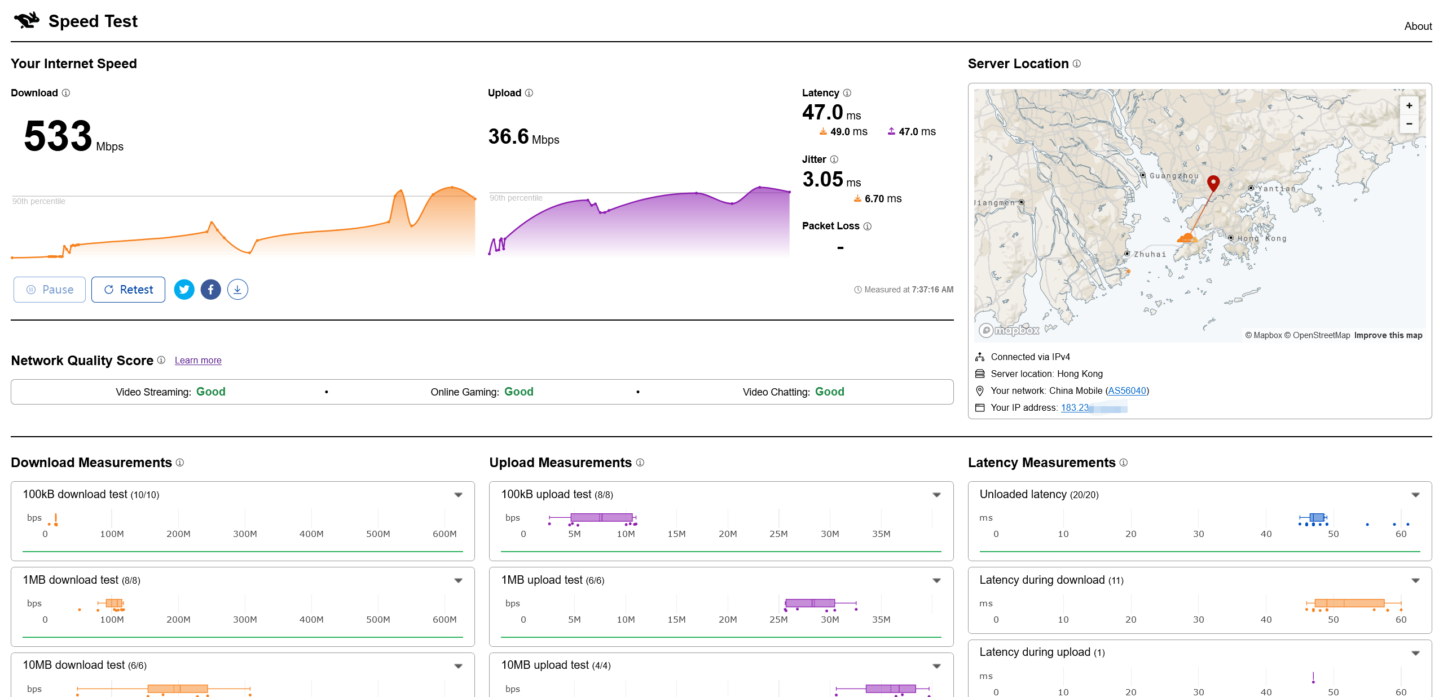This screenshot has width=1439, height=697.
Task: Share results via Facebook icon
Action: 210,290
